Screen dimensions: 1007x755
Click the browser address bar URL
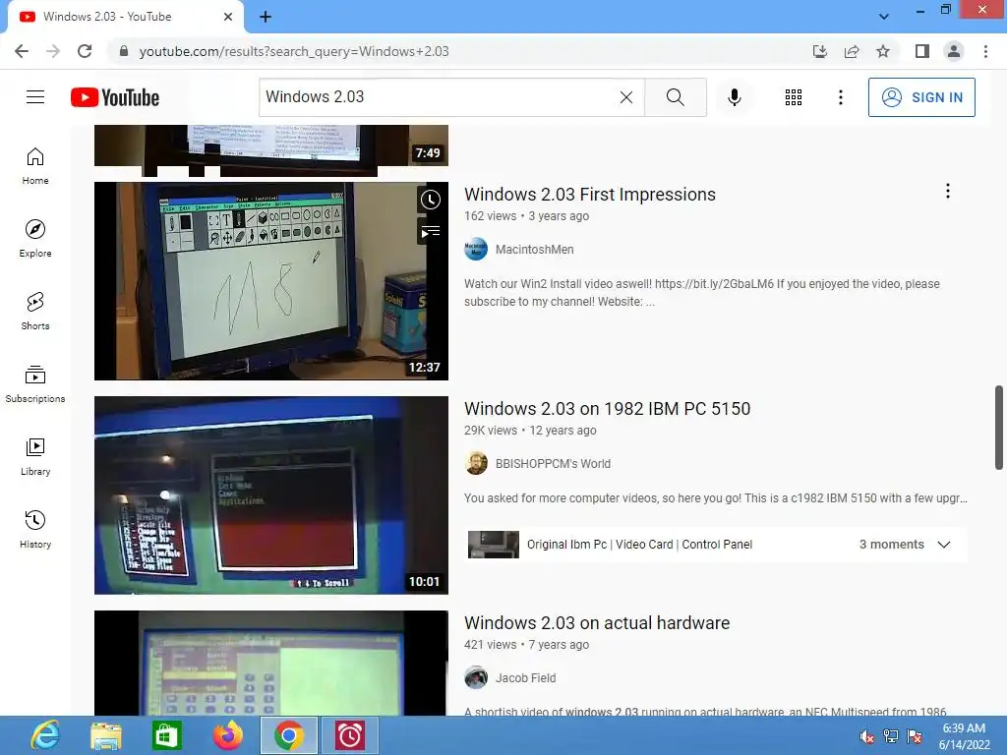293,51
